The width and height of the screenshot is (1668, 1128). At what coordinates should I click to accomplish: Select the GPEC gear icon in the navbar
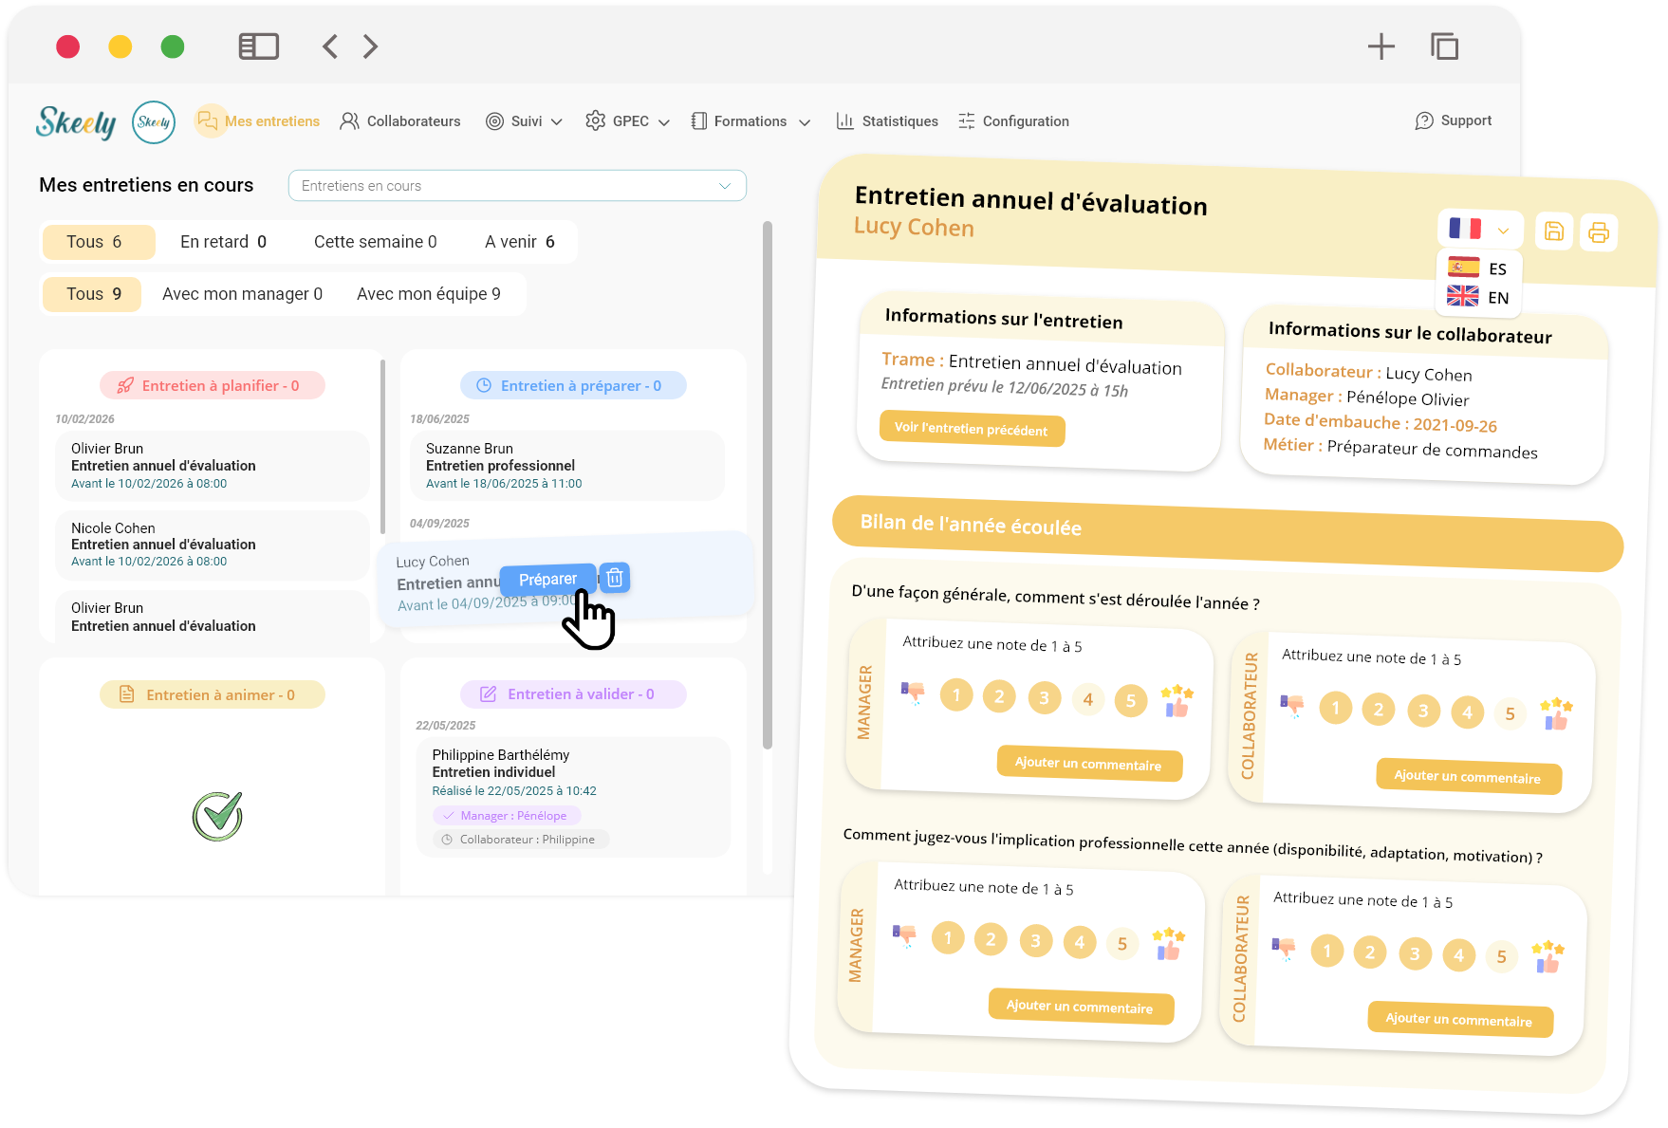click(x=595, y=120)
